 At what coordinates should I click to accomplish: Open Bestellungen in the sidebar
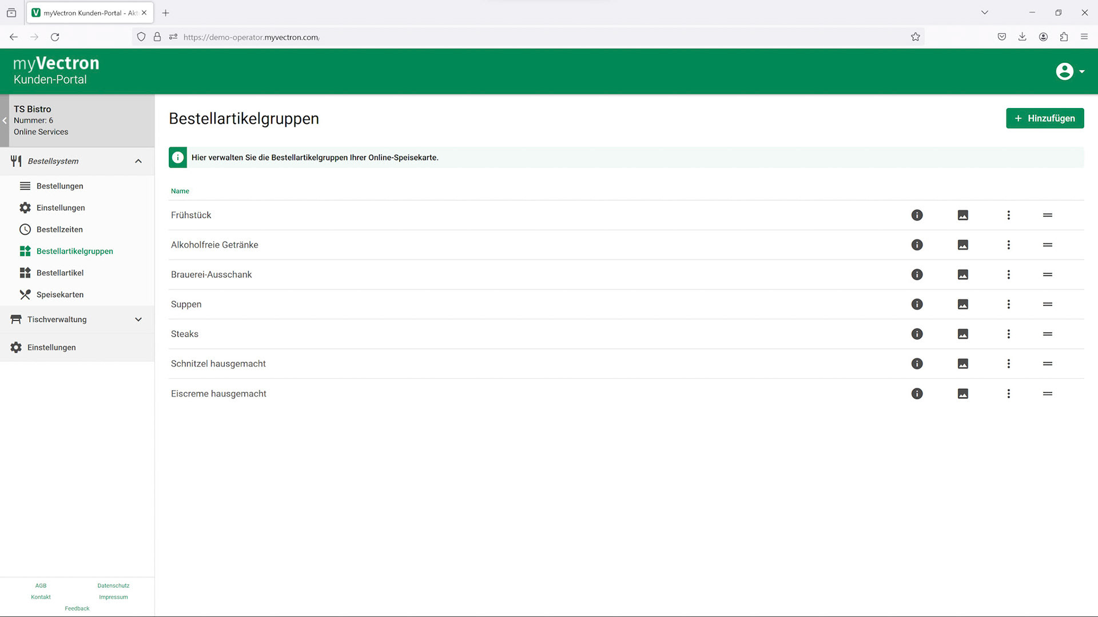point(59,186)
